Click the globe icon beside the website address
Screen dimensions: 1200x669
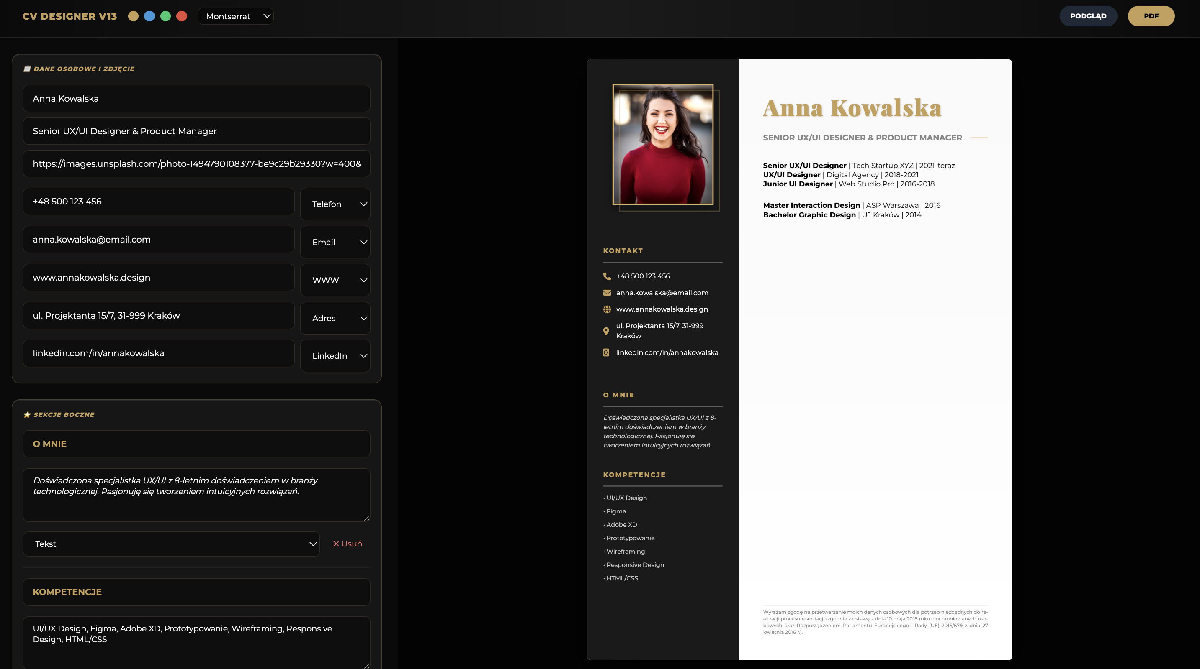(x=607, y=309)
